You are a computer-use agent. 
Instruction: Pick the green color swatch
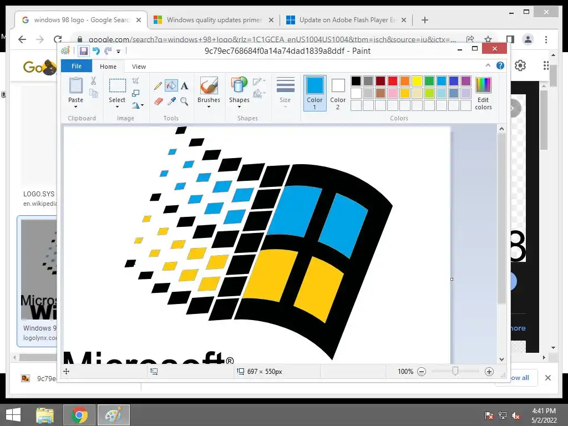pyautogui.click(x=429, y=81)
